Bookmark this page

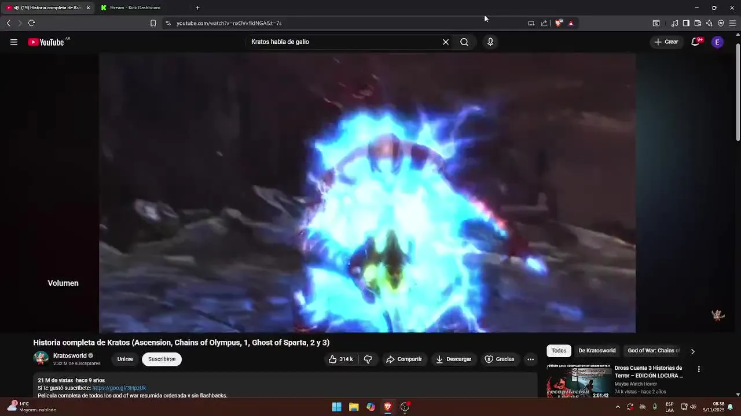(153, 23)
